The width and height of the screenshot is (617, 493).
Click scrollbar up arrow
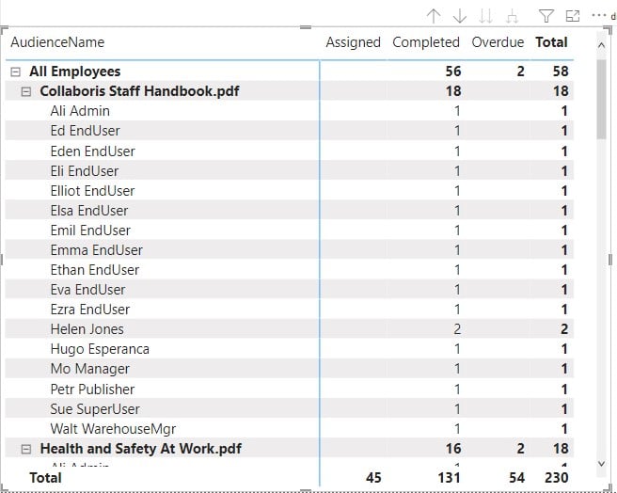(x=602, y=43)
